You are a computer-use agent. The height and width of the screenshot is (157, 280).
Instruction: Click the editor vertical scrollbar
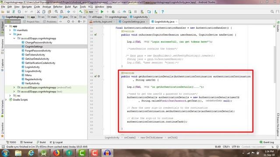(x=275, y=65)
